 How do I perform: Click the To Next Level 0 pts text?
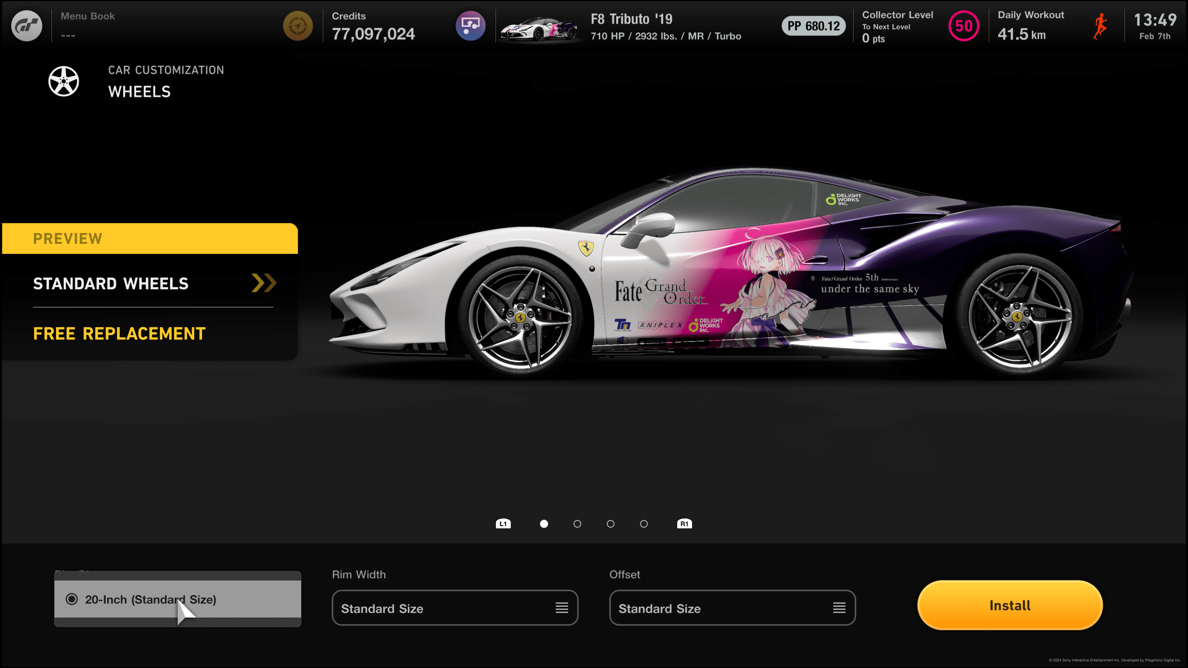[x=886, y=33]
